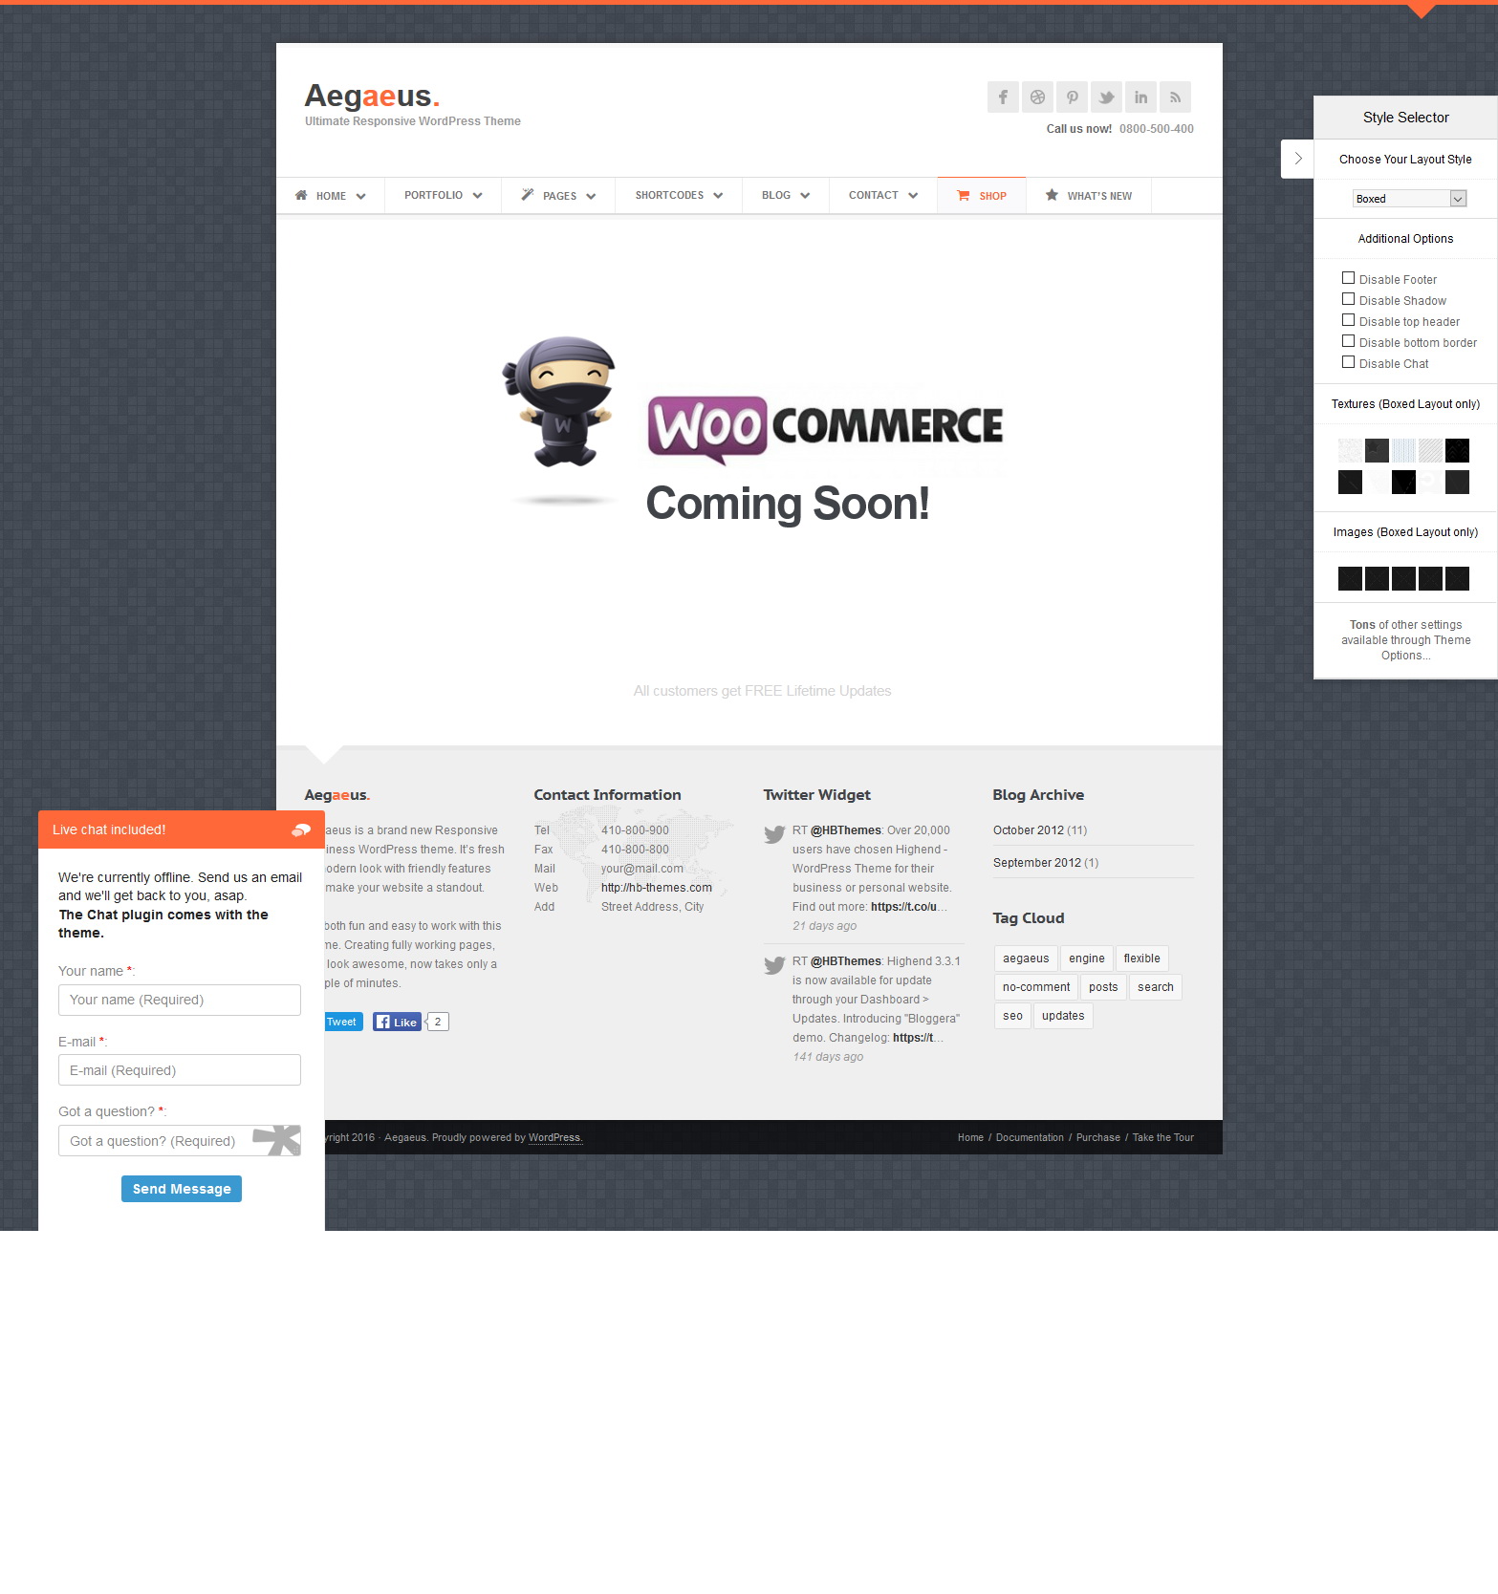Click Twitter bird icon next to first tweet
Viewport: 1498px width, 1594px height.
(774, 834)
